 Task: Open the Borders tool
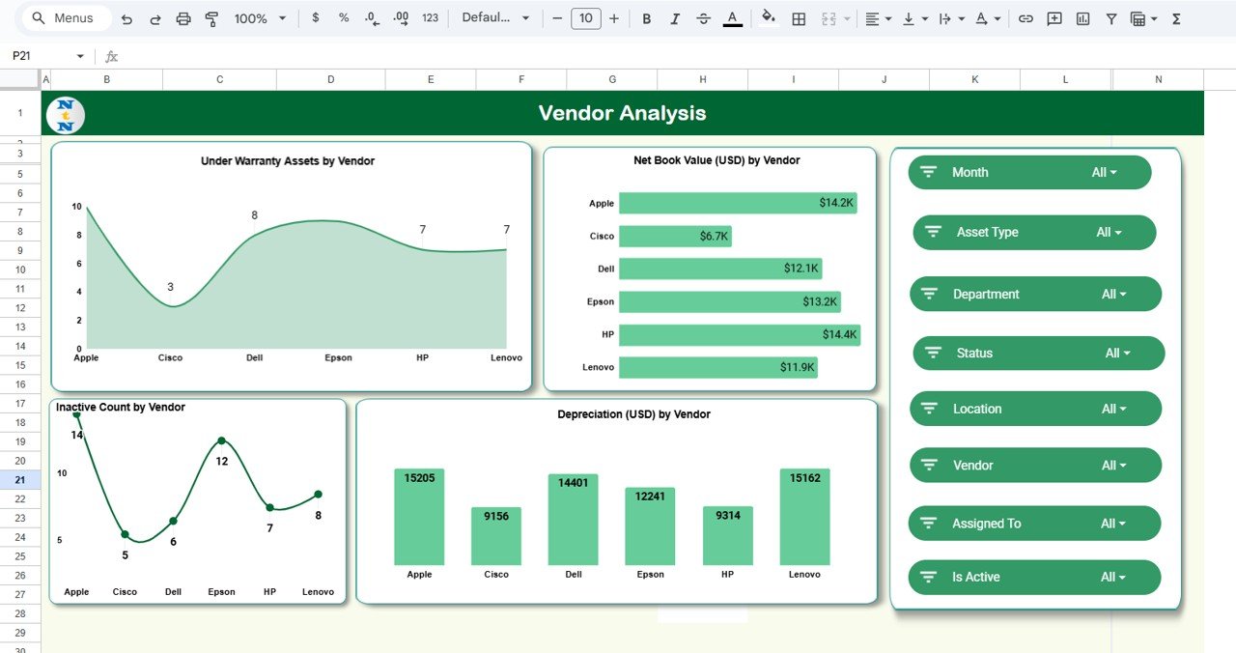point(799,18)
